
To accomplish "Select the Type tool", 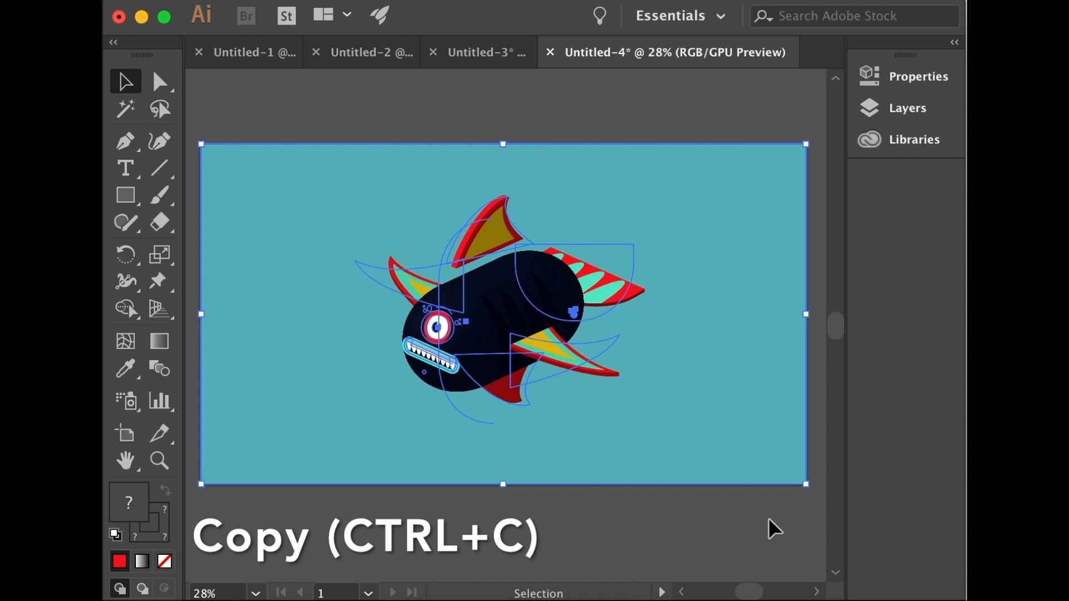I will click(125, 168).
